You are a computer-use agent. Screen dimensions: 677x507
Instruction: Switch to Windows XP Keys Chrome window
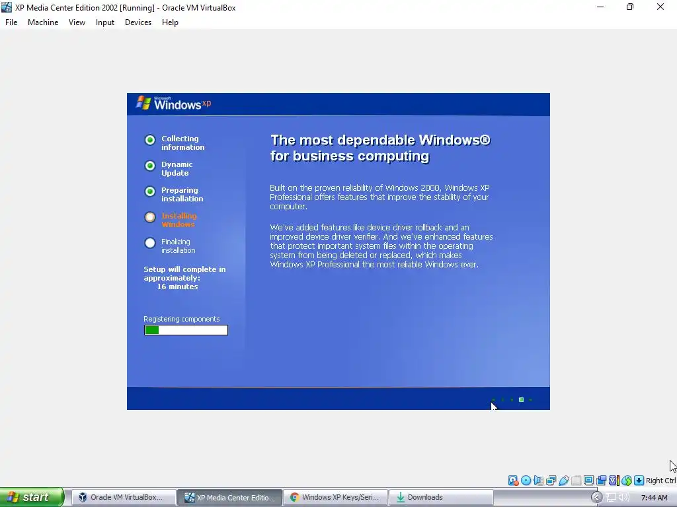click(335, 498)
